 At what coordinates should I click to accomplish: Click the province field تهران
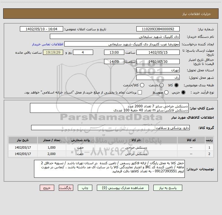(x=158, y=70)
